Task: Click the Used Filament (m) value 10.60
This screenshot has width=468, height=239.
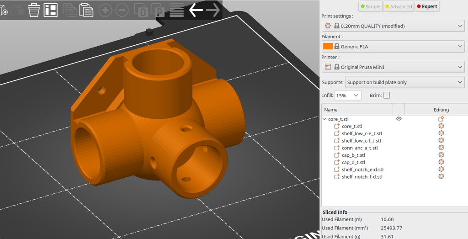Action: (x=387, y=219)
